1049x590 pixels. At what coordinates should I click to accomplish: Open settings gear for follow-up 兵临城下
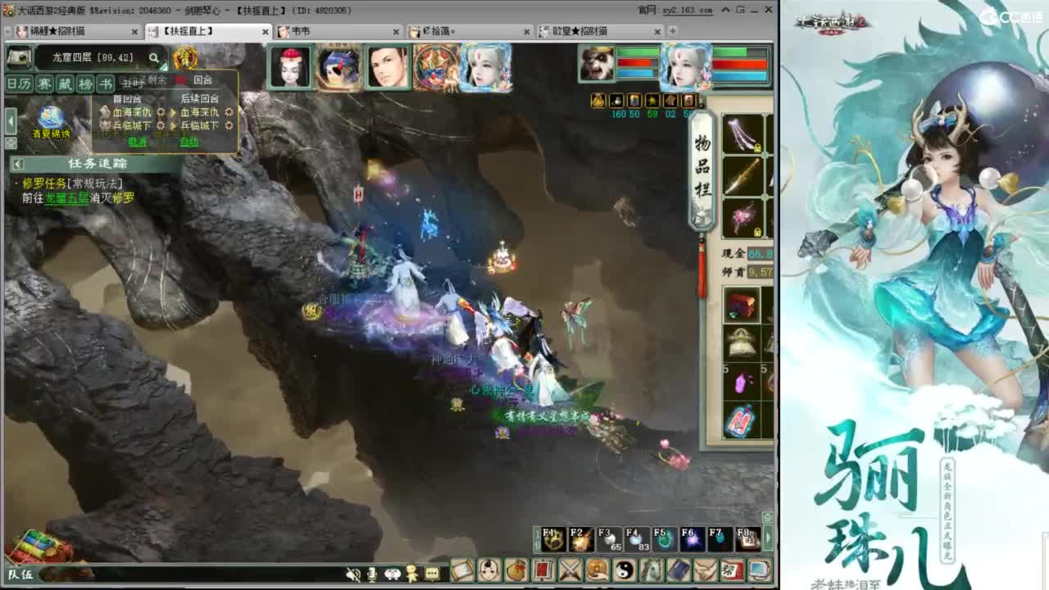click(x=229, y=126)
